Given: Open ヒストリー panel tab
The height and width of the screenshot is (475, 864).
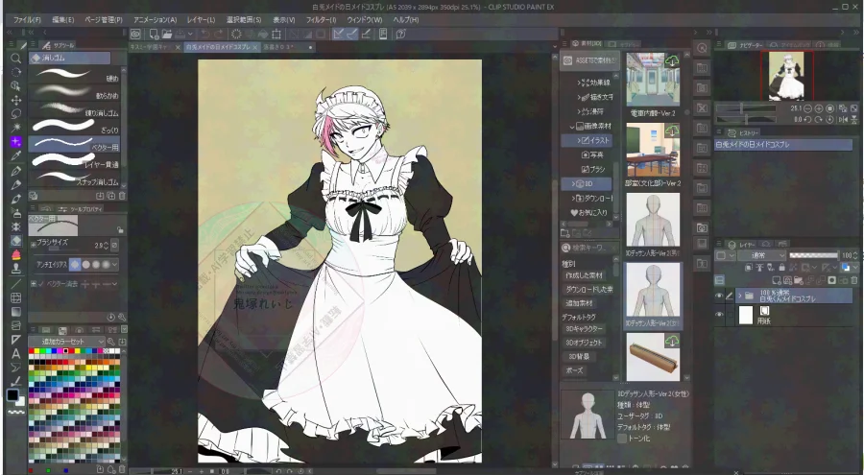Looking at the screenshot, I should [742, 132].
